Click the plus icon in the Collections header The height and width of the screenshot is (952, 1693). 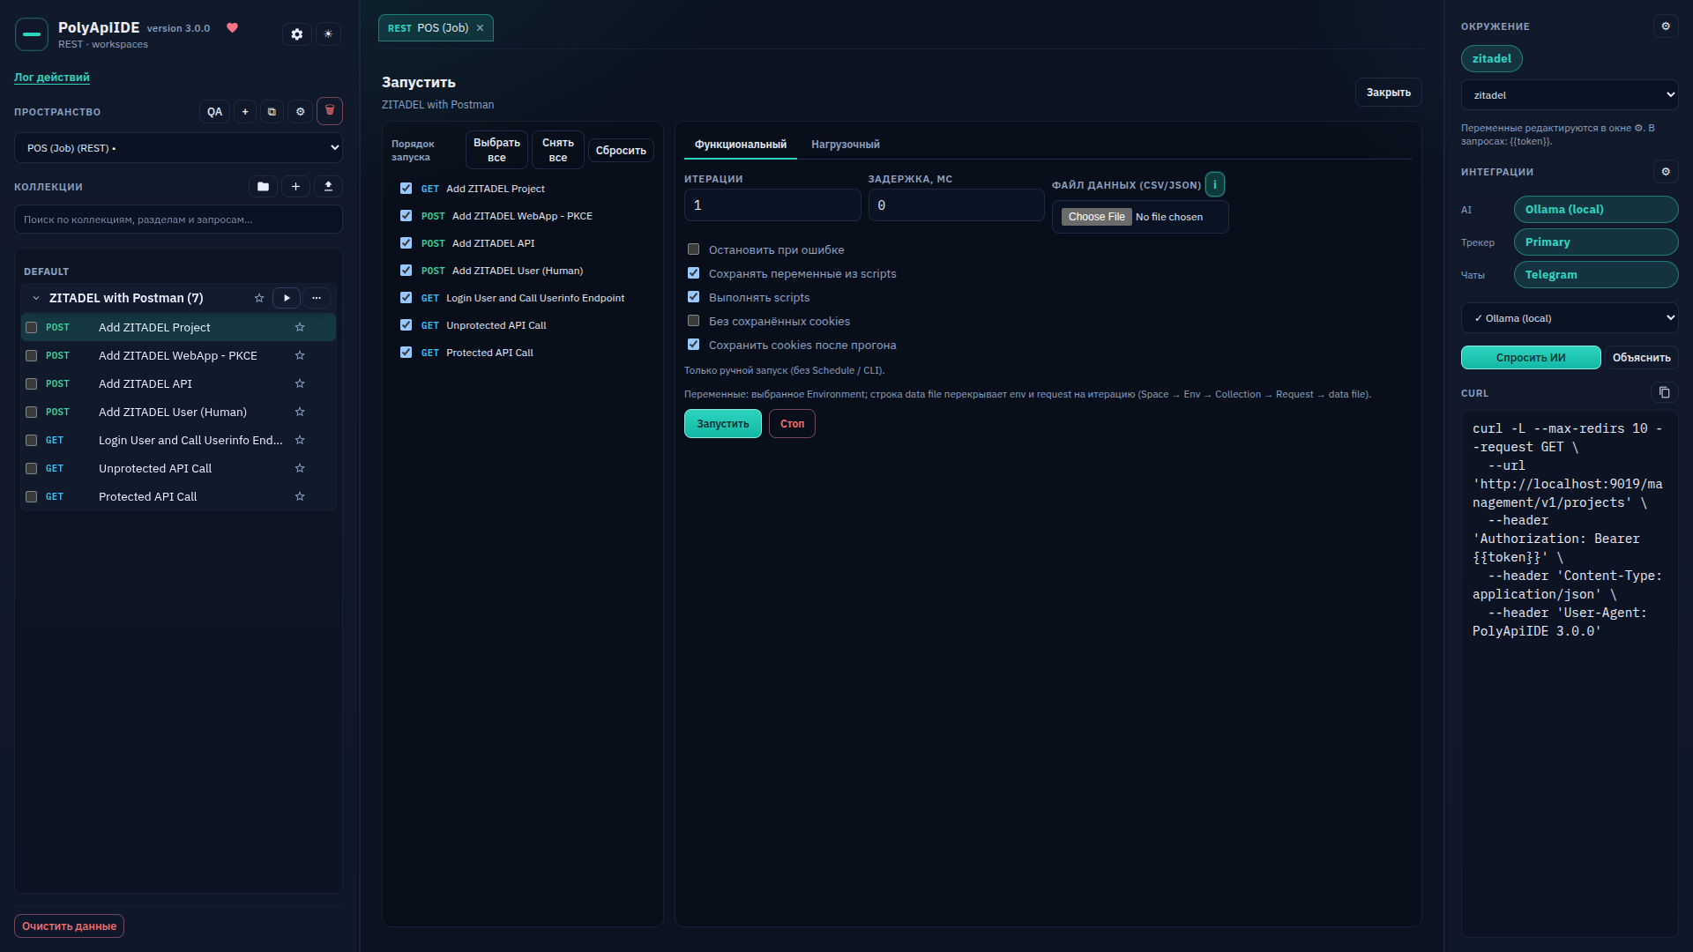pos(295,187)
